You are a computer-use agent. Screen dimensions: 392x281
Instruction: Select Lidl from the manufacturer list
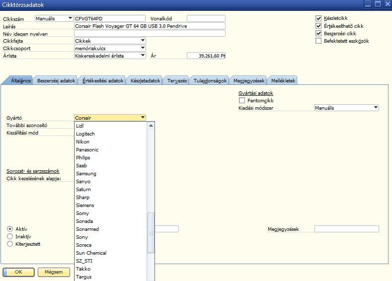111,126
